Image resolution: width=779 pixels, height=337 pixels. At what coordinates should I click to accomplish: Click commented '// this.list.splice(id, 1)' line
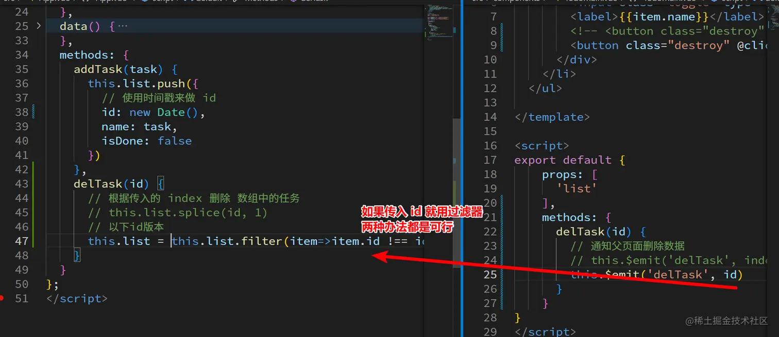(x=177, y=212)
